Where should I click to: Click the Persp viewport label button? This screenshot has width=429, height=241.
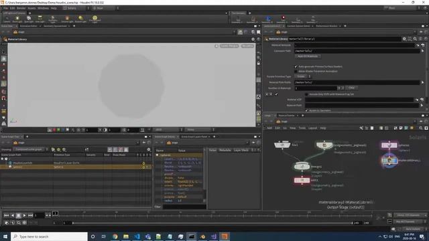(x=229, y=46)
